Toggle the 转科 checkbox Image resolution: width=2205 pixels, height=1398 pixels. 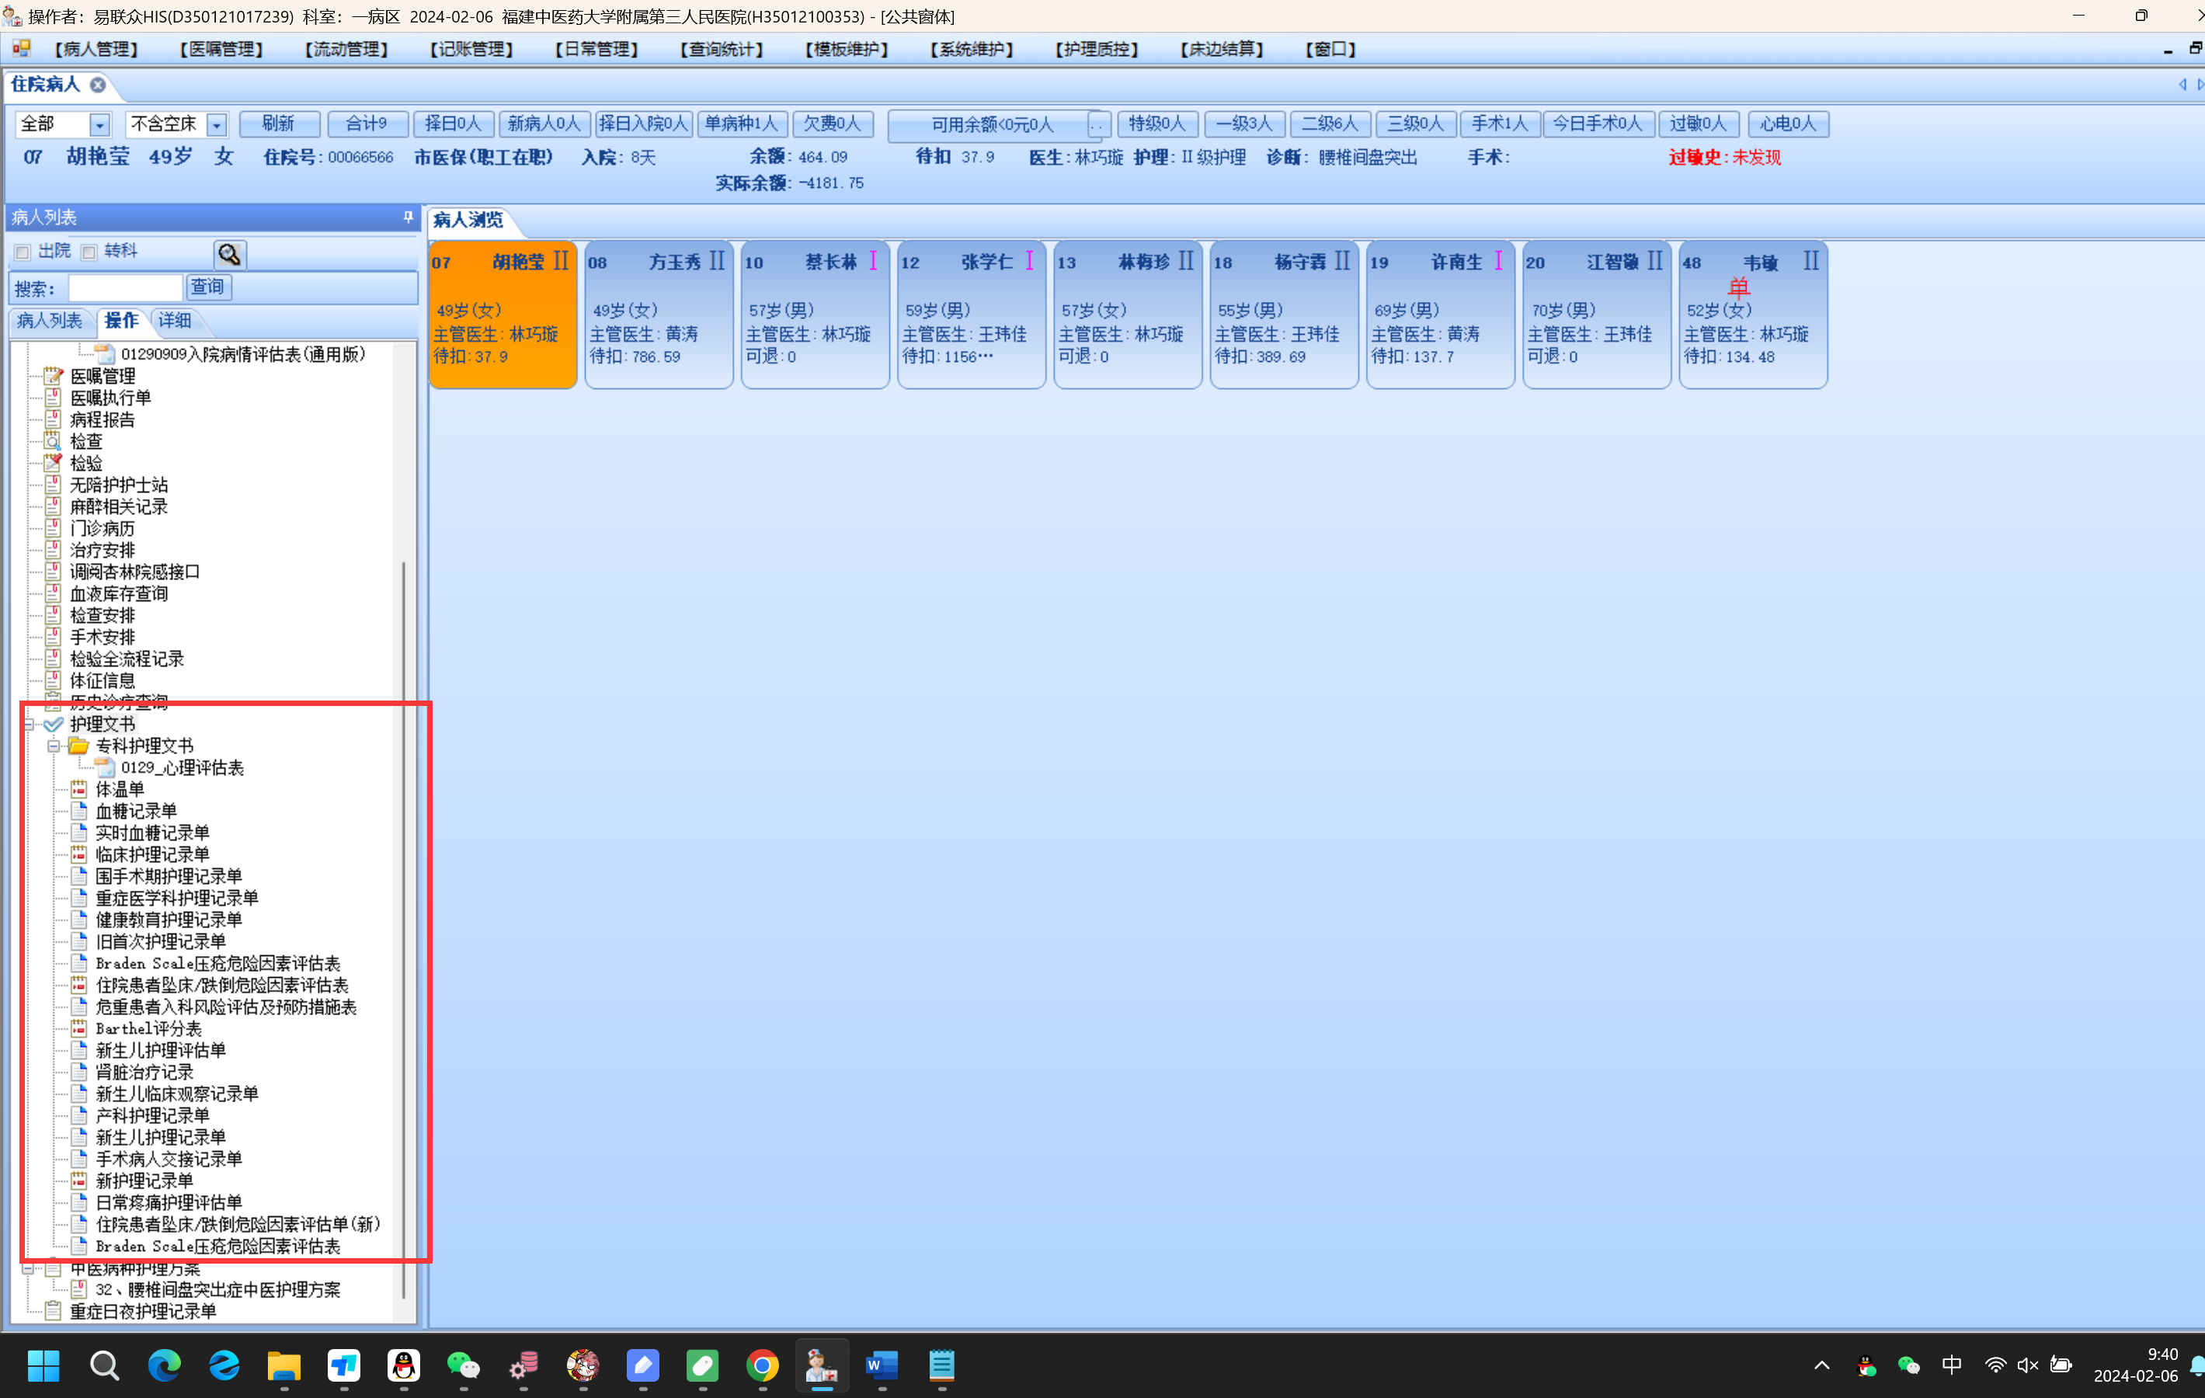(x=89, y=252)
